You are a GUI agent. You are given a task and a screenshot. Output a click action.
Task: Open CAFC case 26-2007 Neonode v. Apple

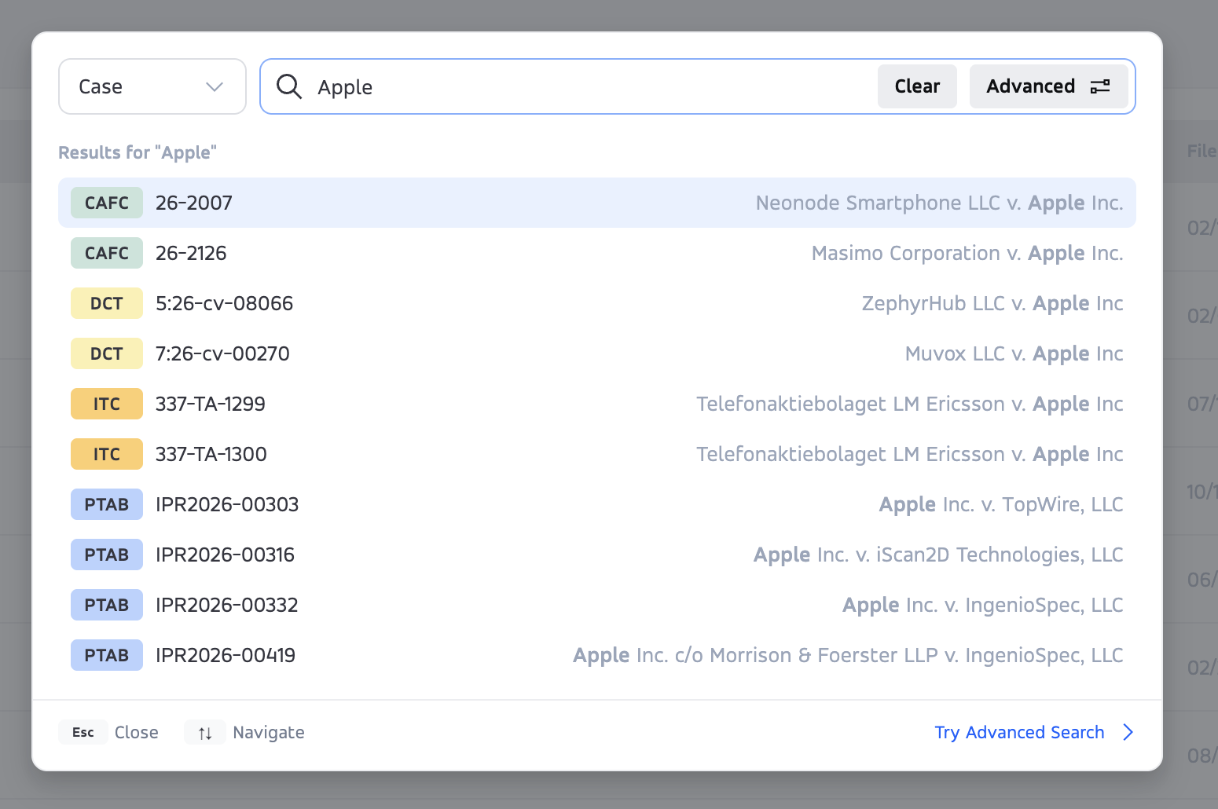[x=597, y=203]
